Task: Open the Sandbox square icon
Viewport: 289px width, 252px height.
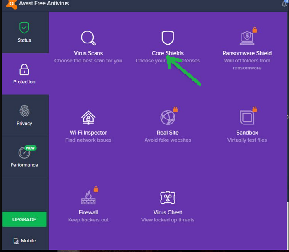Action: [x=247, y=117]
